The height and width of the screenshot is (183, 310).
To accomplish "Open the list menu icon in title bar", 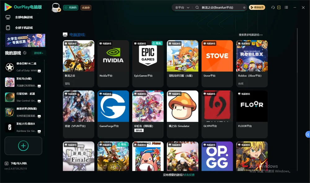I will click(x=286, y=7).
